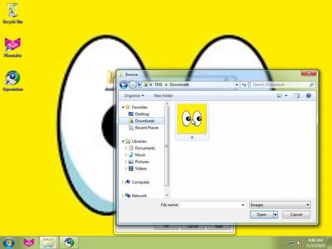The height and width of the screenshot is (249, 332).
Task: Open the File name history dropdown
Action: point(243,205)
